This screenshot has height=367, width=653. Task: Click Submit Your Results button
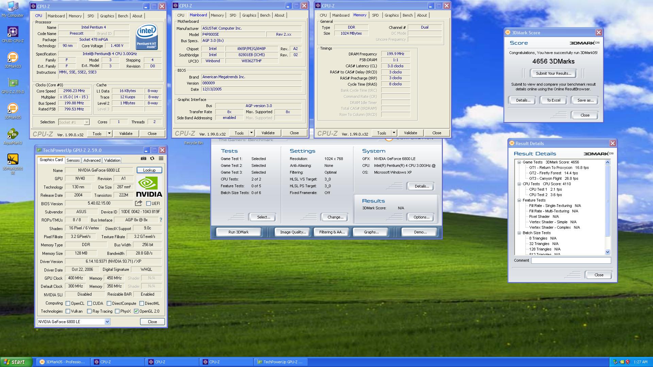pos(553,73)
